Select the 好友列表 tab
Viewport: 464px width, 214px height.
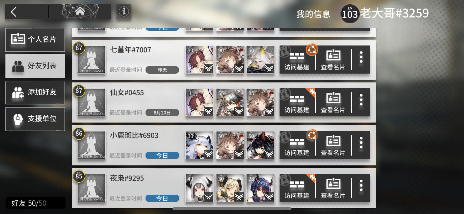pyautogui.click(x=35, y=66)
